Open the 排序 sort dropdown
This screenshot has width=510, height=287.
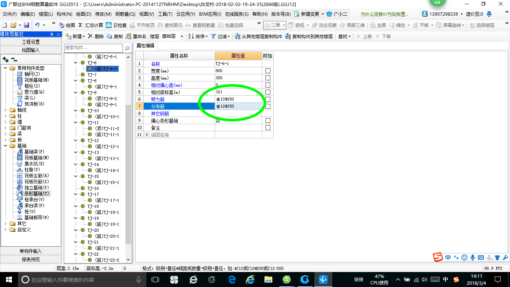(x=198, y=36)
